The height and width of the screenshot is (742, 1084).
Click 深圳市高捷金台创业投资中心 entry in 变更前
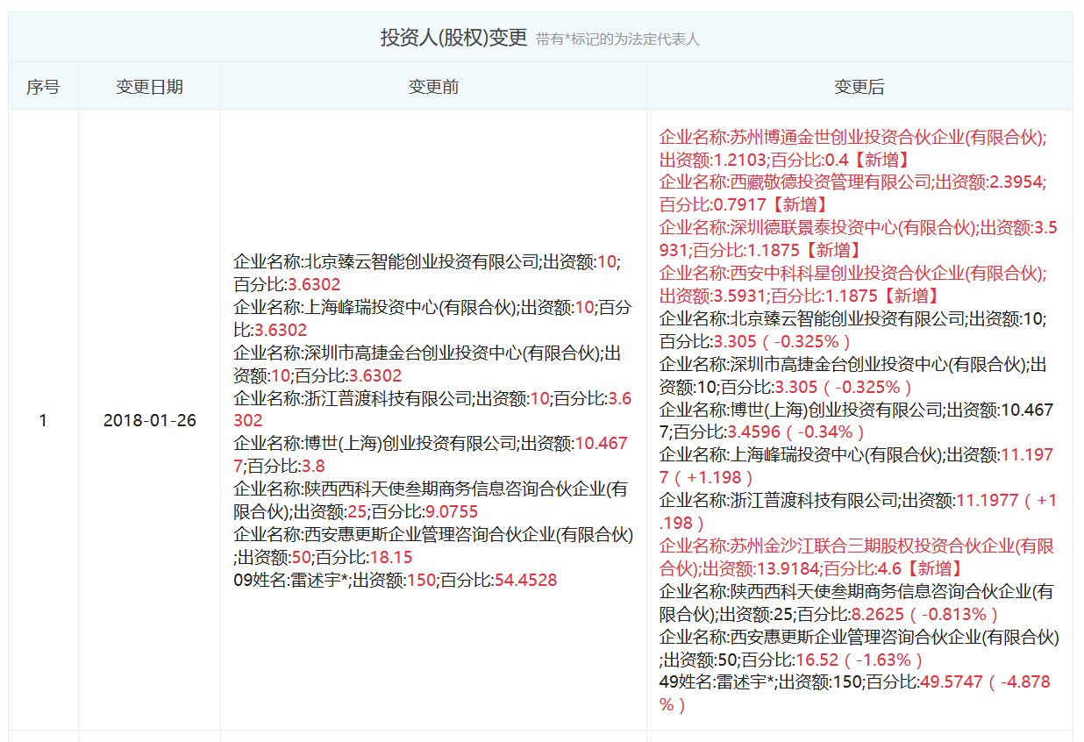tap(427, 364)
